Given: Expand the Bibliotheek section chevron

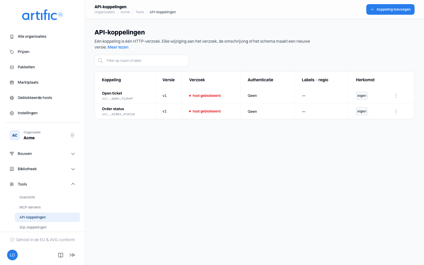Looking at the screenshot, I should (x=73, y=169).
